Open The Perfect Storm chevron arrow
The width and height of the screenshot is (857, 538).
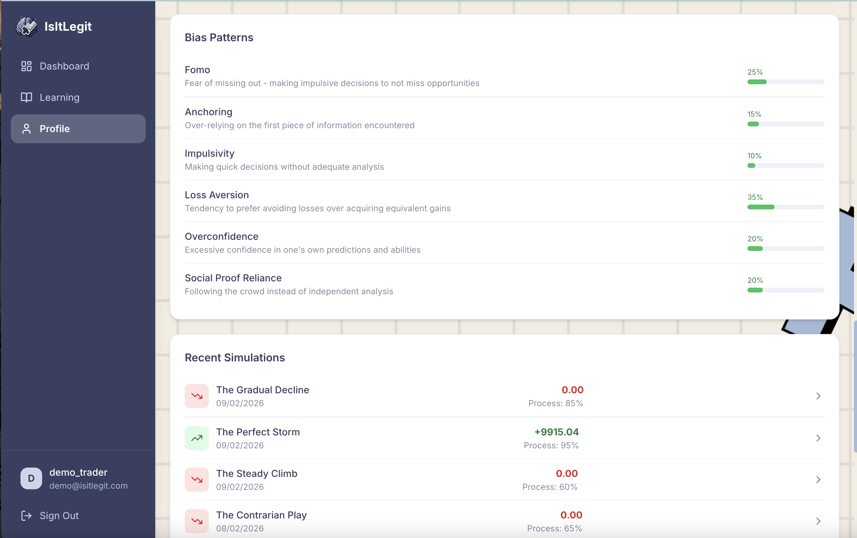click(818, 438)
